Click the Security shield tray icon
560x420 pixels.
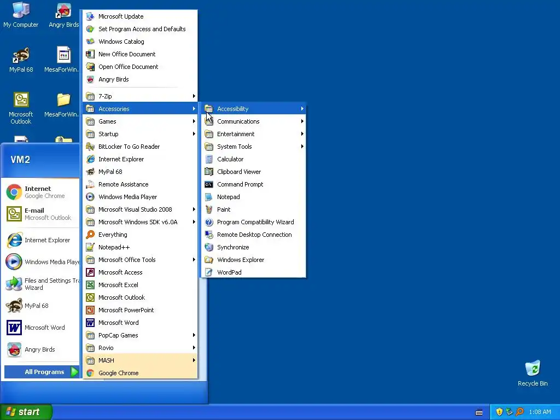pos(499,412)
